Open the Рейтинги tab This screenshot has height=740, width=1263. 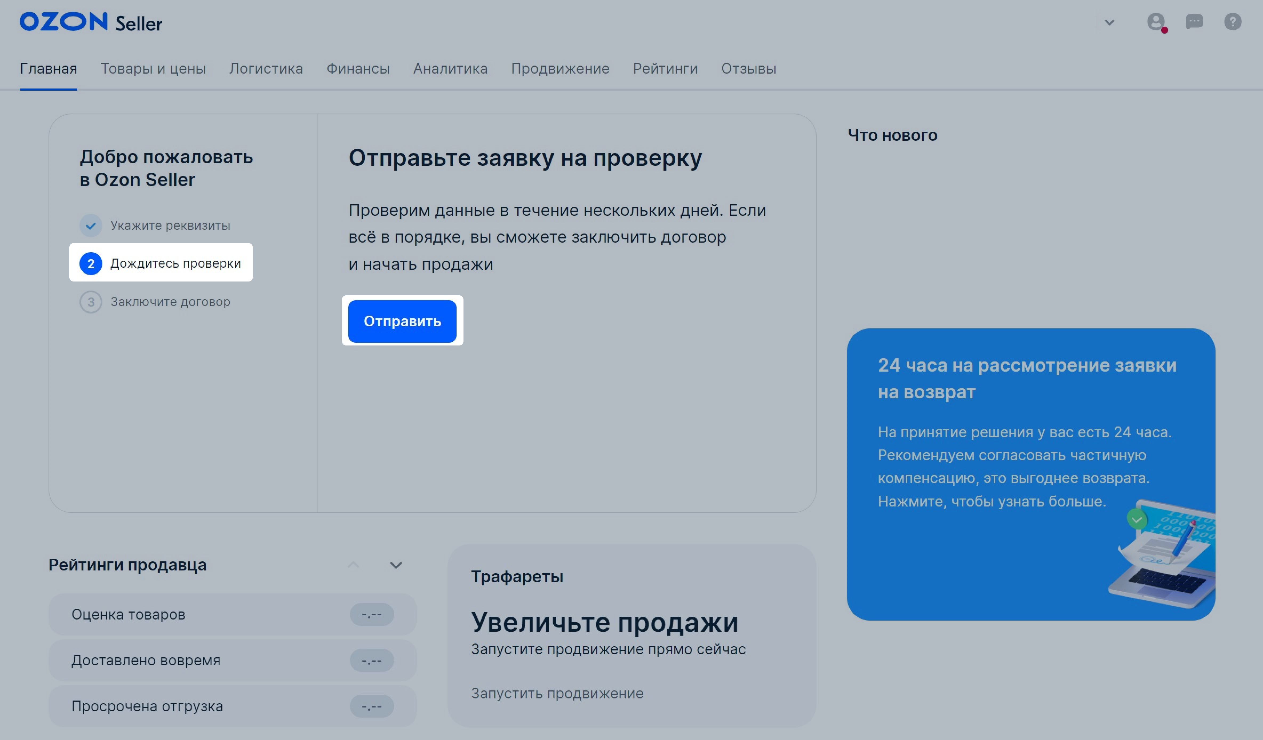[x=665, y=69]
